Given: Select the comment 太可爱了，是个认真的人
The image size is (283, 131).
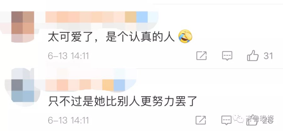Looking at the screenshot, I should tap(111, 37).
